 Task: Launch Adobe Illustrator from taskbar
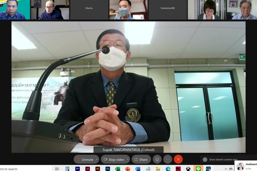point(98,168)
